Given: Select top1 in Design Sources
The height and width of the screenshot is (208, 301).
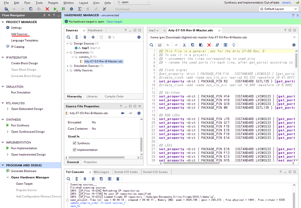Looking at the screenshot, I should [85, 48].
